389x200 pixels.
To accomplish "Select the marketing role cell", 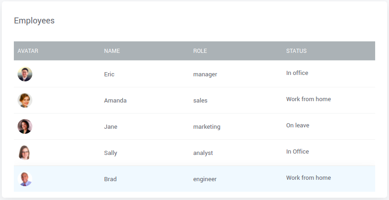I will [x=207, y=127].
